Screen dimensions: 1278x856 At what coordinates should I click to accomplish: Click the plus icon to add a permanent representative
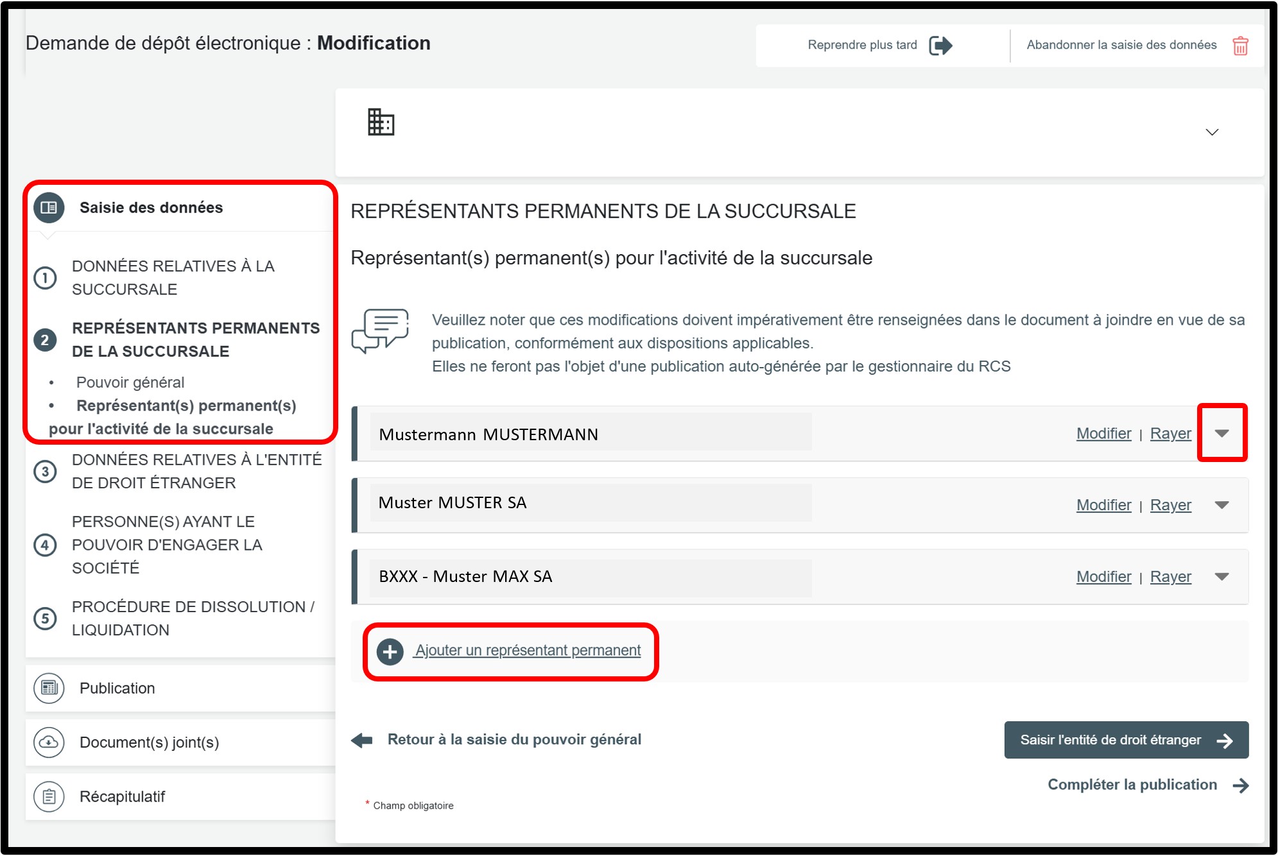(x=390, y=651)
